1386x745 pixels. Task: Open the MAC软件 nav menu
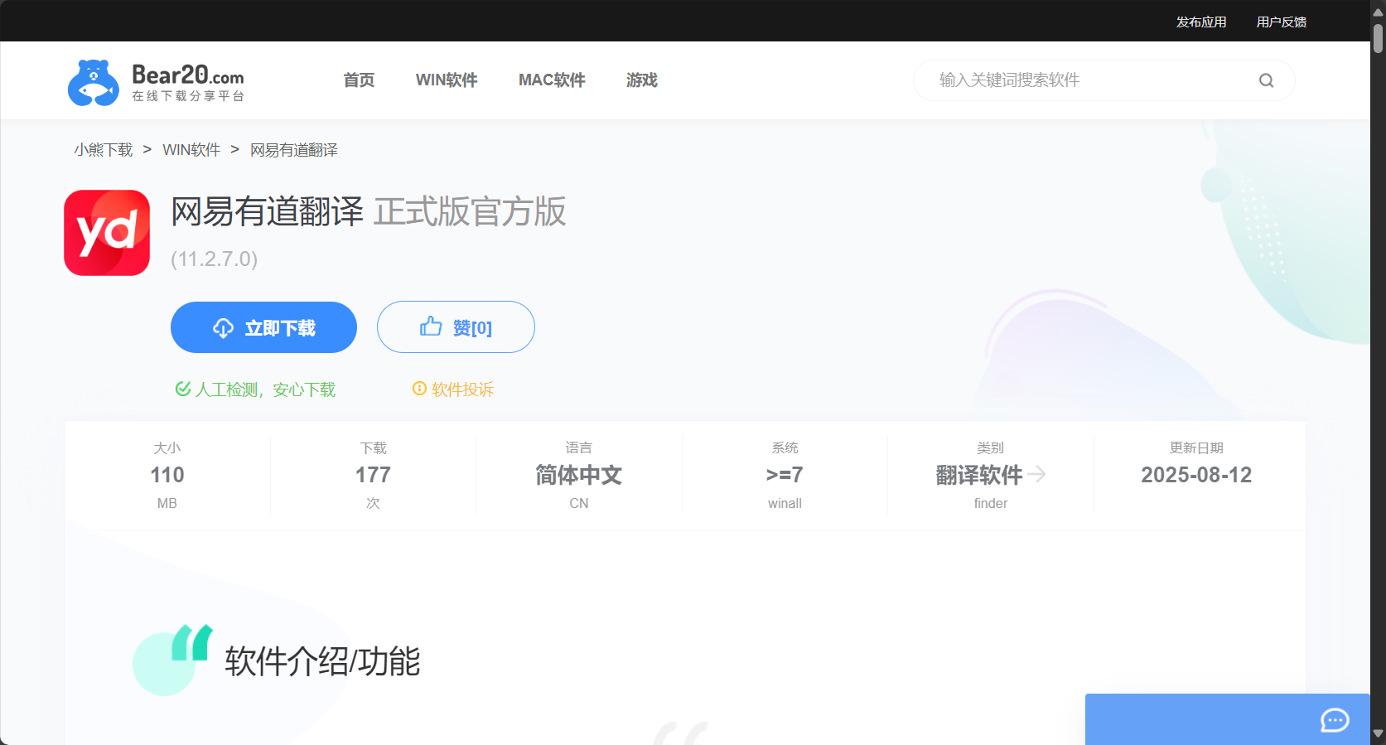552,80
